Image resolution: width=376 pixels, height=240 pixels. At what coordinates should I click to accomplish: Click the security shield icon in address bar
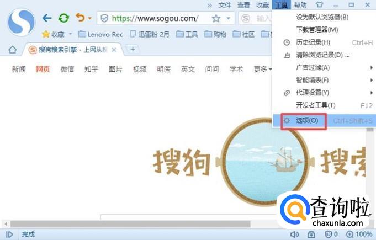click(104, 18)
